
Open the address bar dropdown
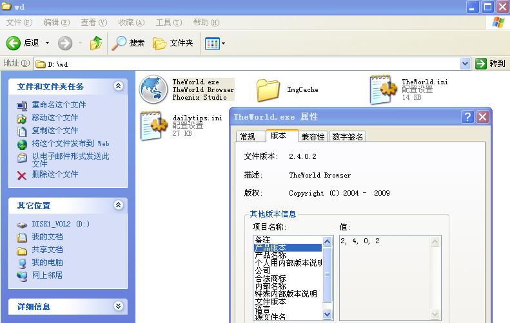tap(466, 64)
